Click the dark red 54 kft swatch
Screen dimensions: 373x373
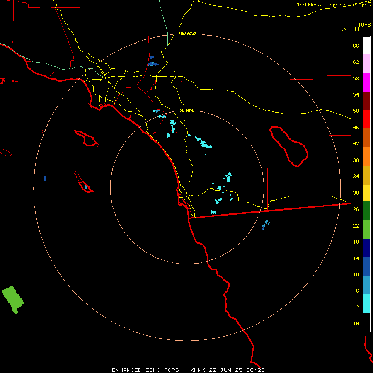(366, 101)
